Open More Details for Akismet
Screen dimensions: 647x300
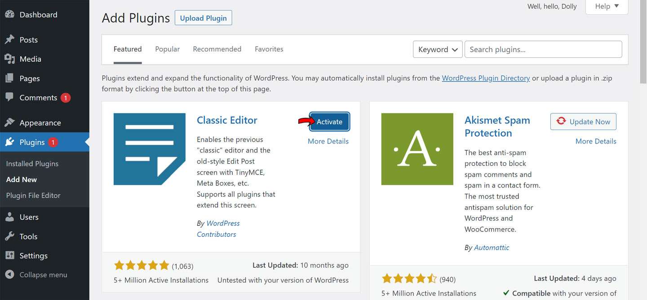tap(596, 141)
